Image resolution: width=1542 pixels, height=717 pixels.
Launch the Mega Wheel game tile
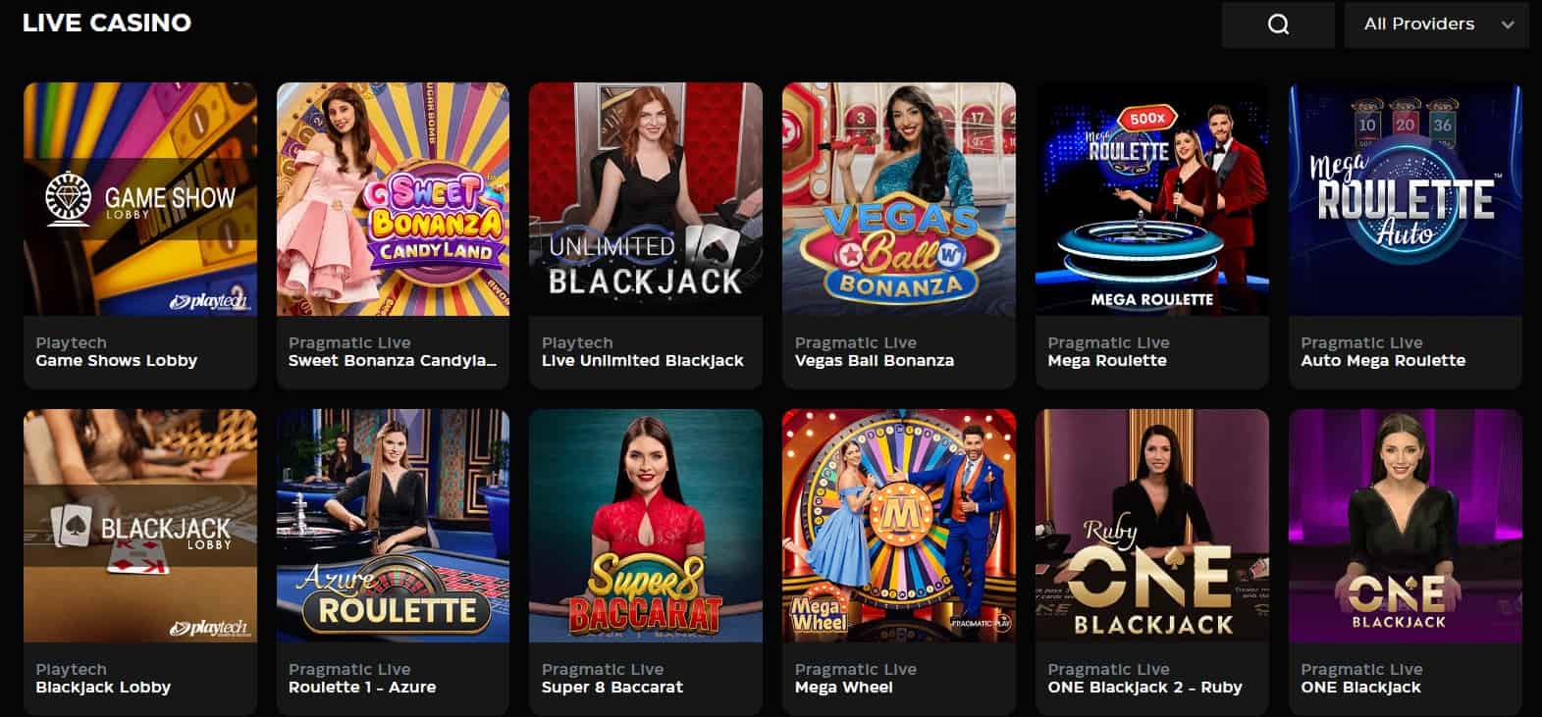tap(899, 526)
